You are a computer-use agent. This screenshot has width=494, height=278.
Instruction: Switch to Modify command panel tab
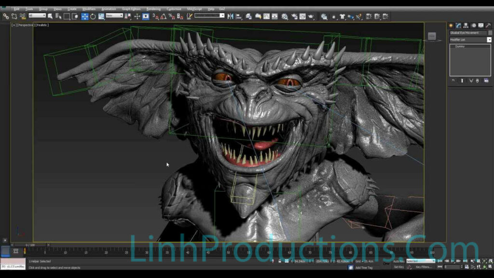coord(458,26)
